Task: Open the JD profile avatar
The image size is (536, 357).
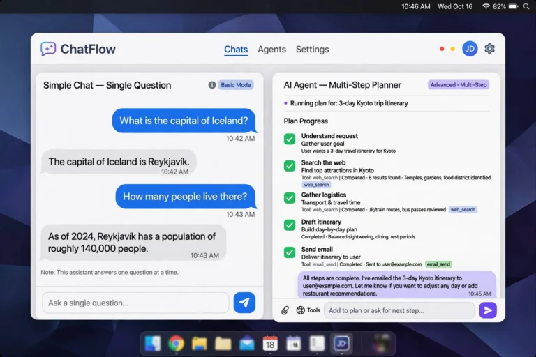Action: [470, 49]
